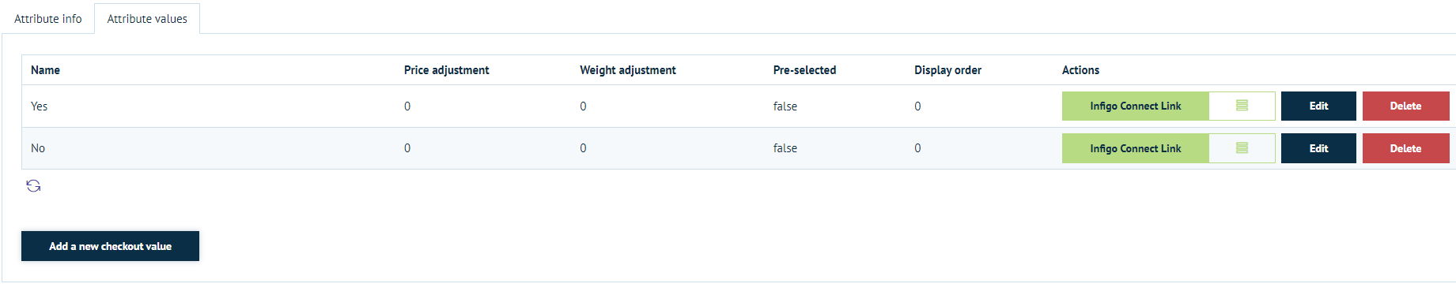Screen dimensions: 1456x291
Task: Click the Pre-selected column header
Action: [x=804, y=70]
